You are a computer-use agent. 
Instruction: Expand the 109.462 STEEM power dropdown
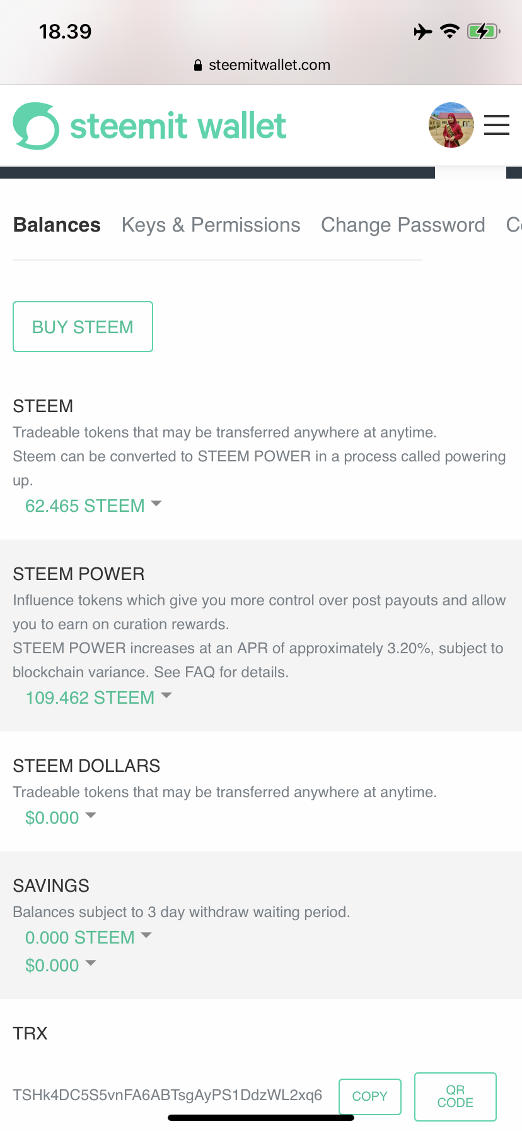pos(98,697)
